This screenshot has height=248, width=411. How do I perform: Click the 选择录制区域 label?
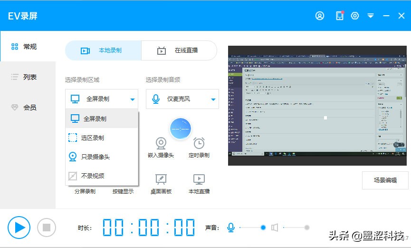coord(82,79)
